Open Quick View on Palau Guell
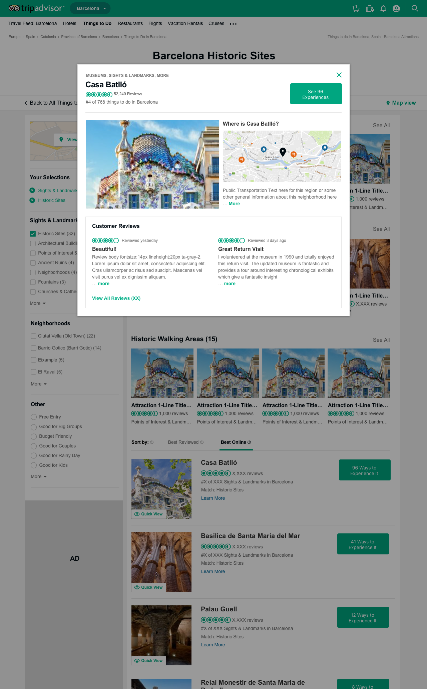The image size is (427, 689). (148, 661)
